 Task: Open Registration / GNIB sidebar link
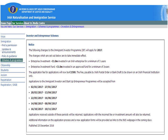9,85
